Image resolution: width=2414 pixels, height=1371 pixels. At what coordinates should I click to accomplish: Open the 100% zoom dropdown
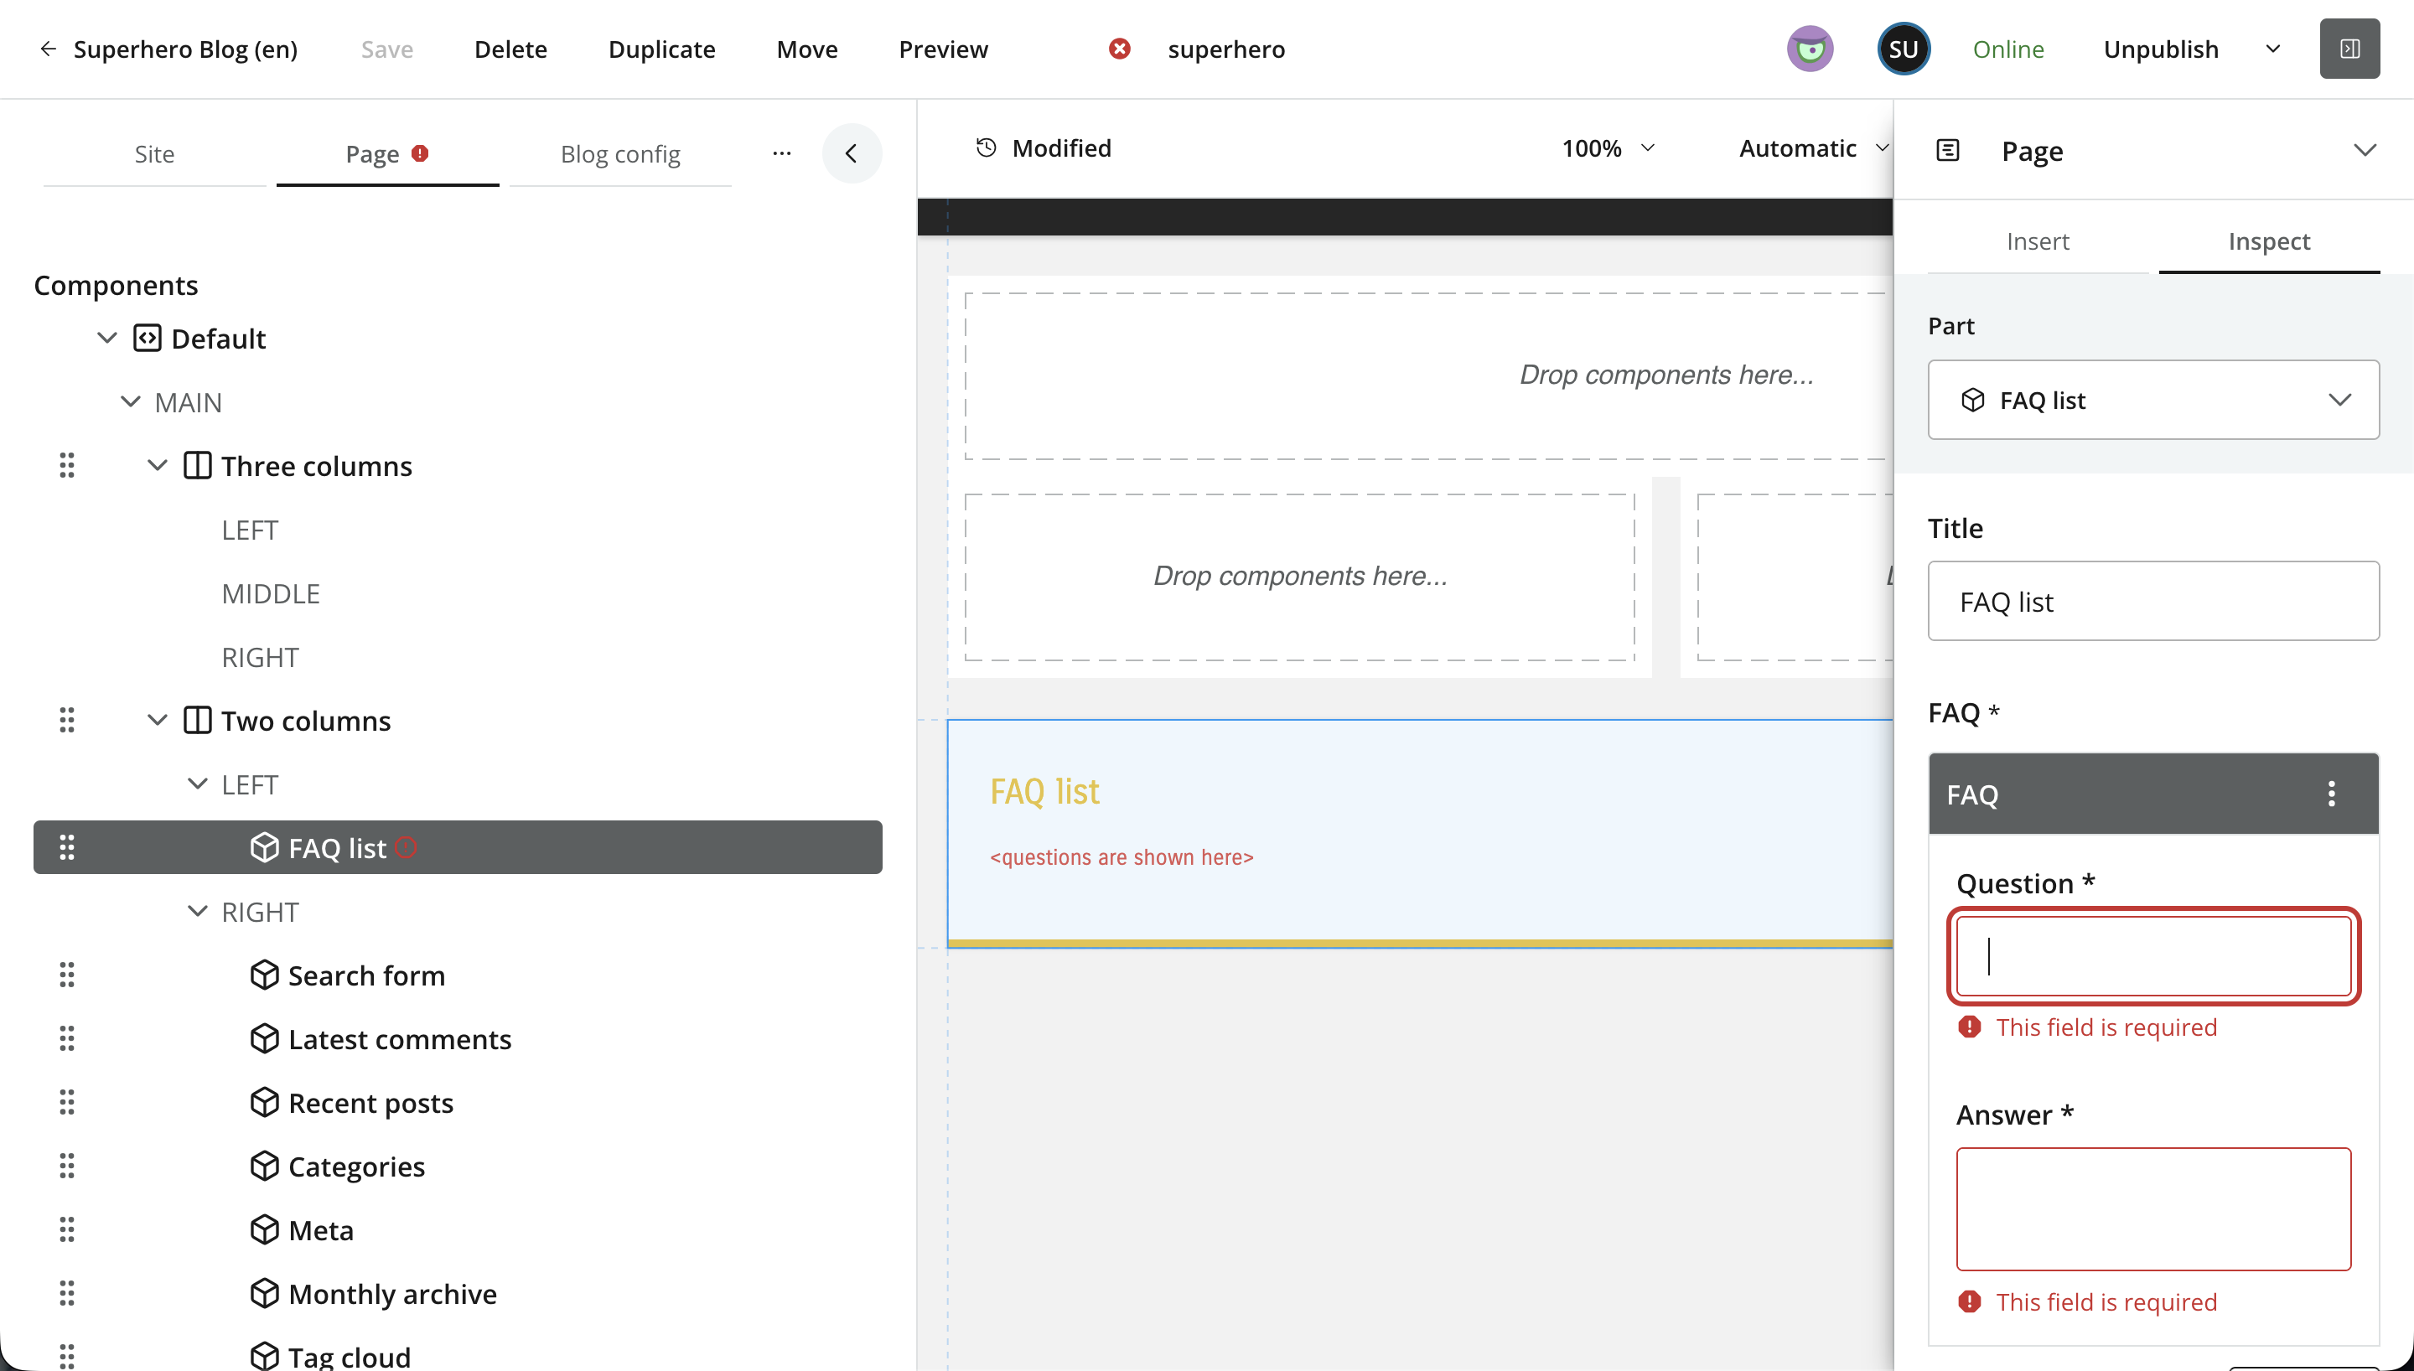coord(1608,147)
